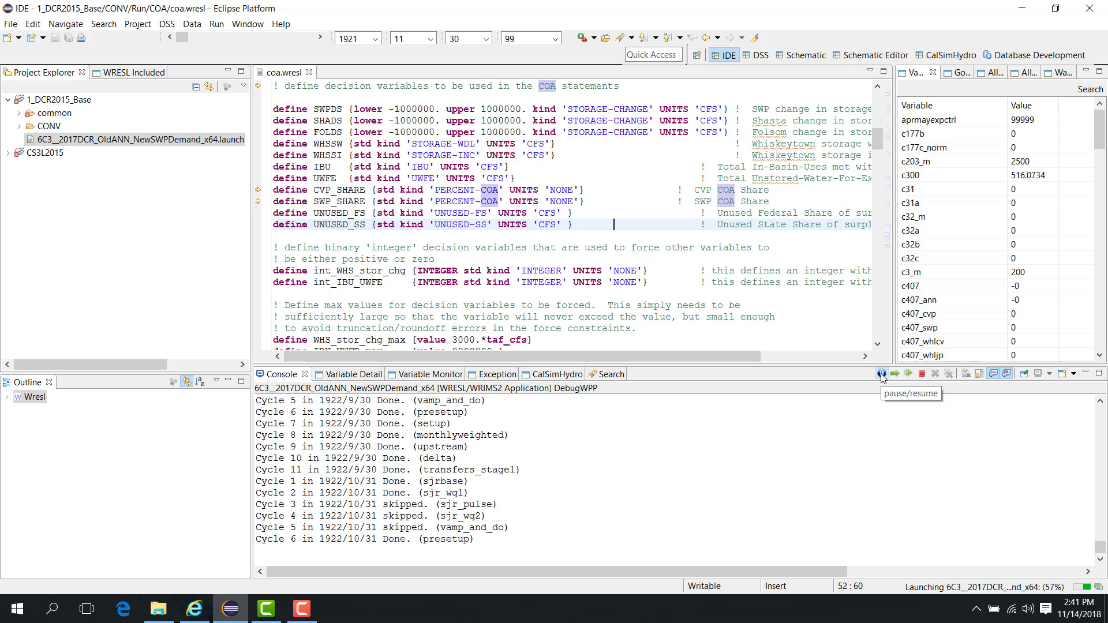Open the launch icon dropdown arrow
1108x623 pixels.
(594, 38)
